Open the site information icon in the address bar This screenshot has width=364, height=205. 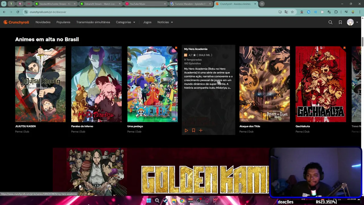pyautogui.click(x=26, y=12)
